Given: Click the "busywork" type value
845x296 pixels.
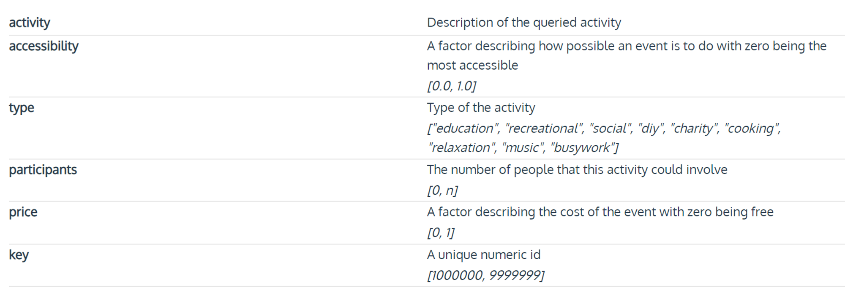Looking at the screenshot, I should (583, 148).
